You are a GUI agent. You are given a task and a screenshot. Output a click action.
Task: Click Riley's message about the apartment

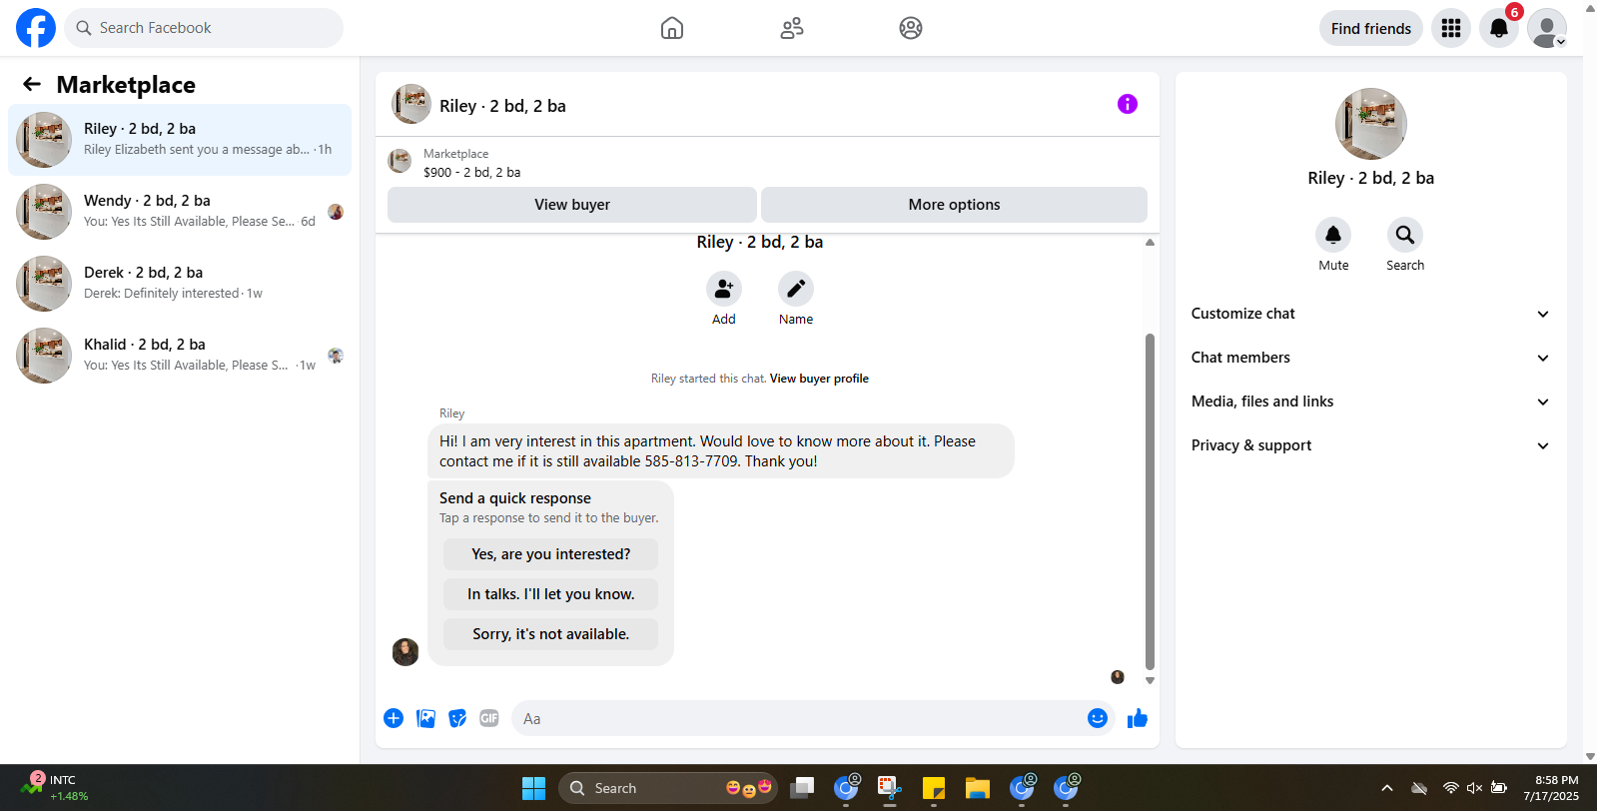coord(721,451)
